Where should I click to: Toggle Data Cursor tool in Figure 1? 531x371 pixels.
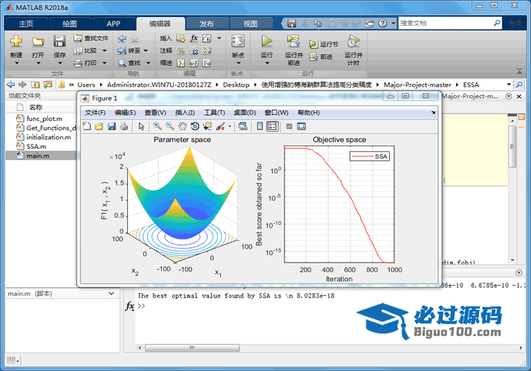click(207, 126)
